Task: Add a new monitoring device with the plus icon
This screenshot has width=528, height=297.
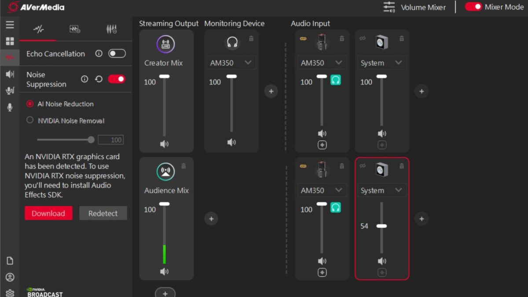Action: [x=271, y=91]
